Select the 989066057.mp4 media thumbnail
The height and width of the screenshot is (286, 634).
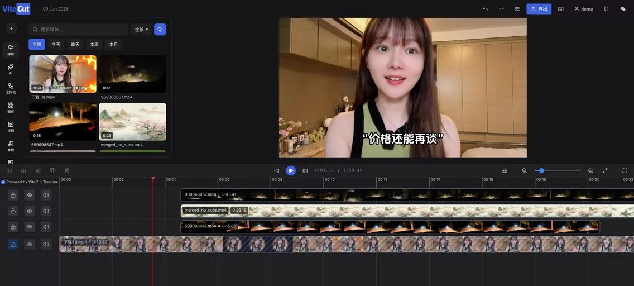coord(132,74)
